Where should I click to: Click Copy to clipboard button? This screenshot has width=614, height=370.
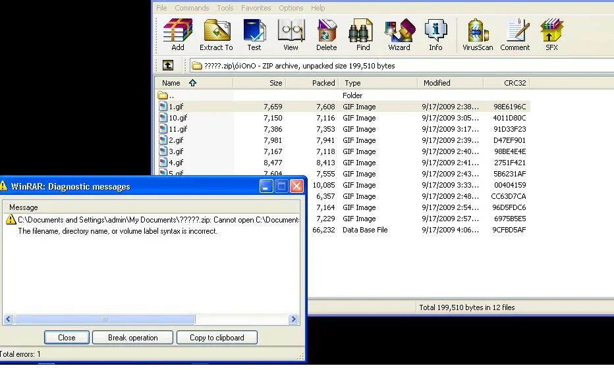[217, 338]
